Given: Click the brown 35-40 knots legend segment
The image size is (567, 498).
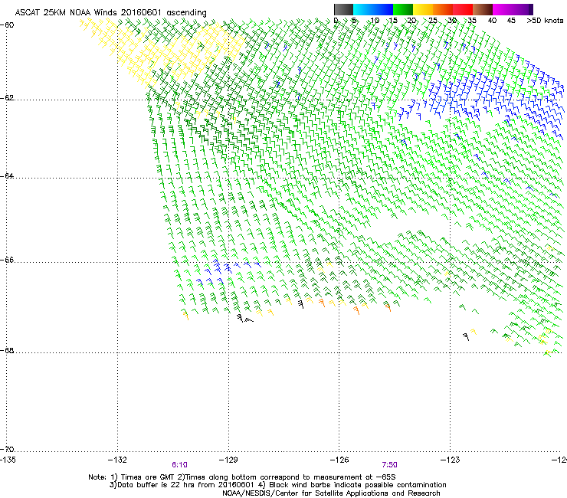Looking at the screenshot, I should coord(483,9).
